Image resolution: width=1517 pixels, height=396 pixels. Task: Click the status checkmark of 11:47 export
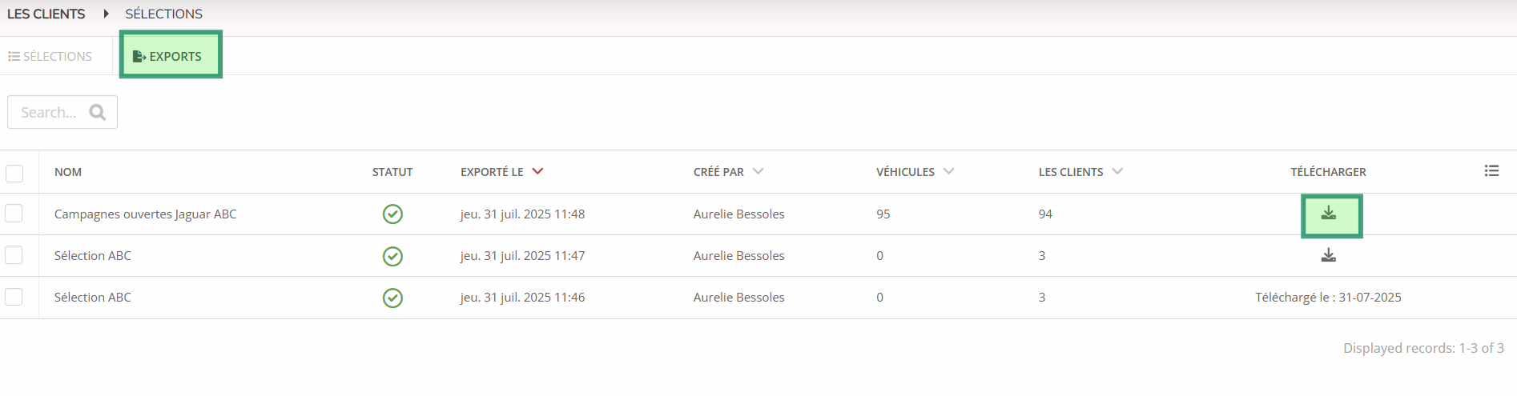(x=392, y=256)
